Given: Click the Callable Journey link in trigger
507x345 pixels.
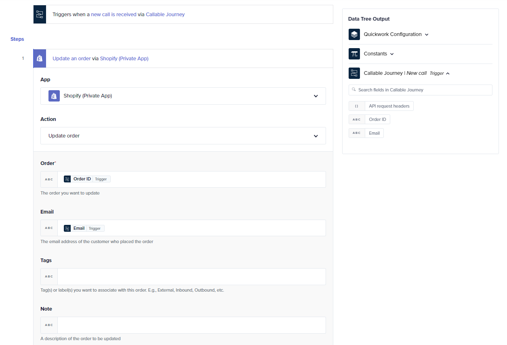Looking at the screenshot, I should pos(165,14).
